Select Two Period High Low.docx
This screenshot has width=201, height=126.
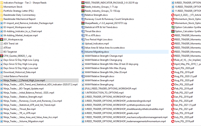[x=99, y=39]
